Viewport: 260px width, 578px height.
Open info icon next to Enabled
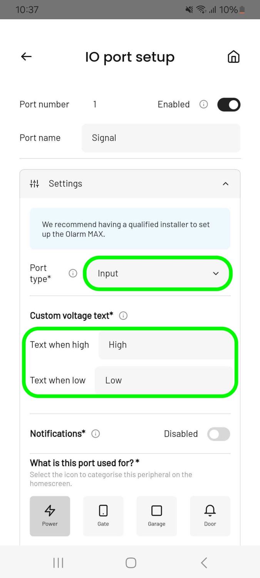[203, 104]
